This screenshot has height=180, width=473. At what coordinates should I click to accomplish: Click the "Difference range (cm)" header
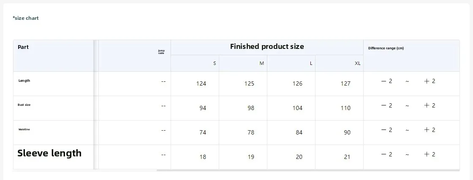(x=386, y=48)
